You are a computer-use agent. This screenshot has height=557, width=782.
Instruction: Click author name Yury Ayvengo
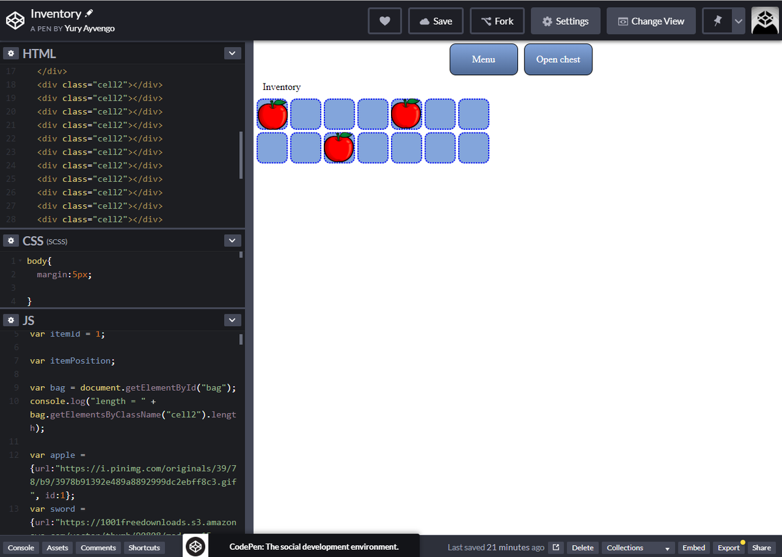coord(90,29)
